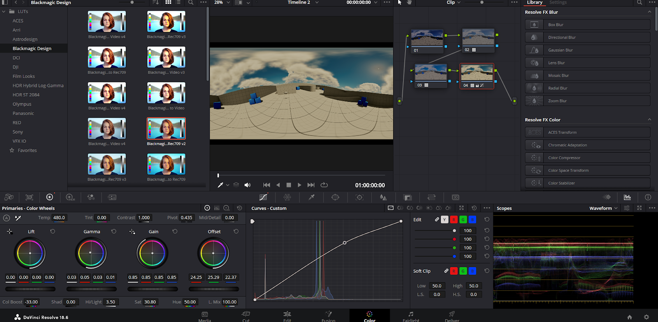Click the Lift master wheel slider
This screenshot has width=658, height=322.
coord(30,289)
